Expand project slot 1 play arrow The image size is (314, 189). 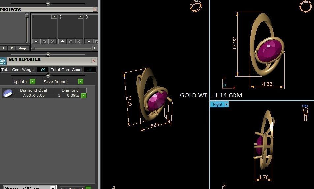(x=54, y=17)
